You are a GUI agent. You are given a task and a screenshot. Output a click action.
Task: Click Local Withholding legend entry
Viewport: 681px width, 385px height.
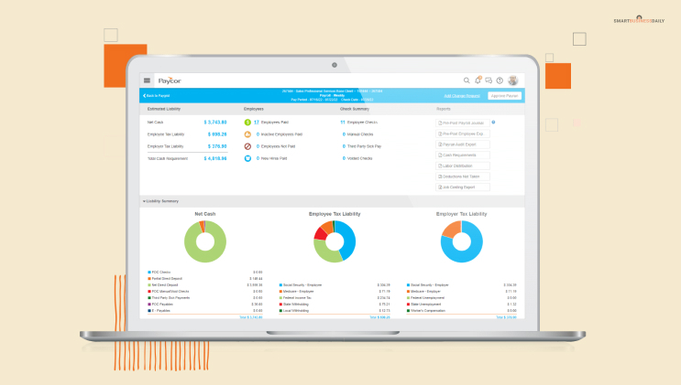point(294,311)
